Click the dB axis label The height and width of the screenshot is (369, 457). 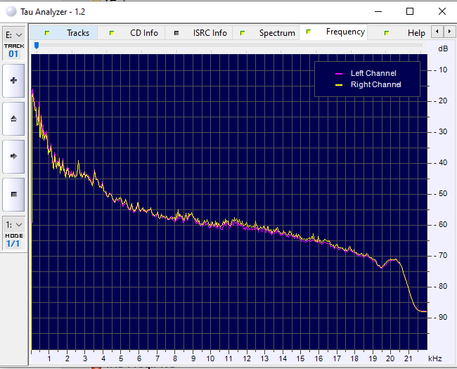point(443,48)
